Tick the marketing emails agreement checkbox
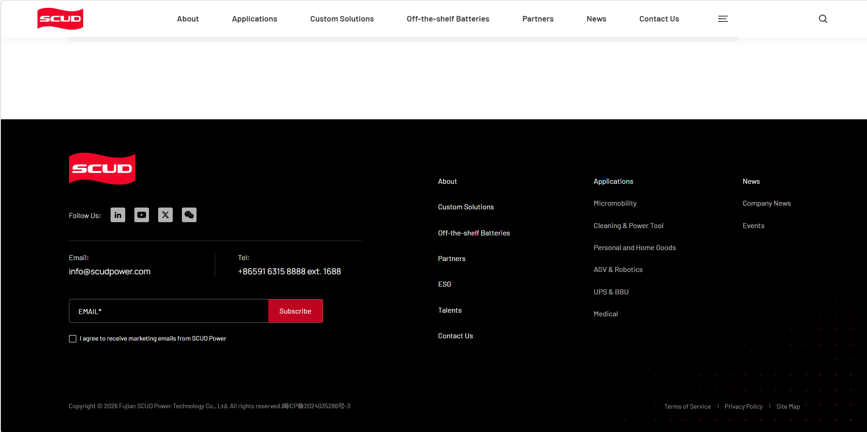The height and width of the screenshot is (432, 867). [73, 339]
